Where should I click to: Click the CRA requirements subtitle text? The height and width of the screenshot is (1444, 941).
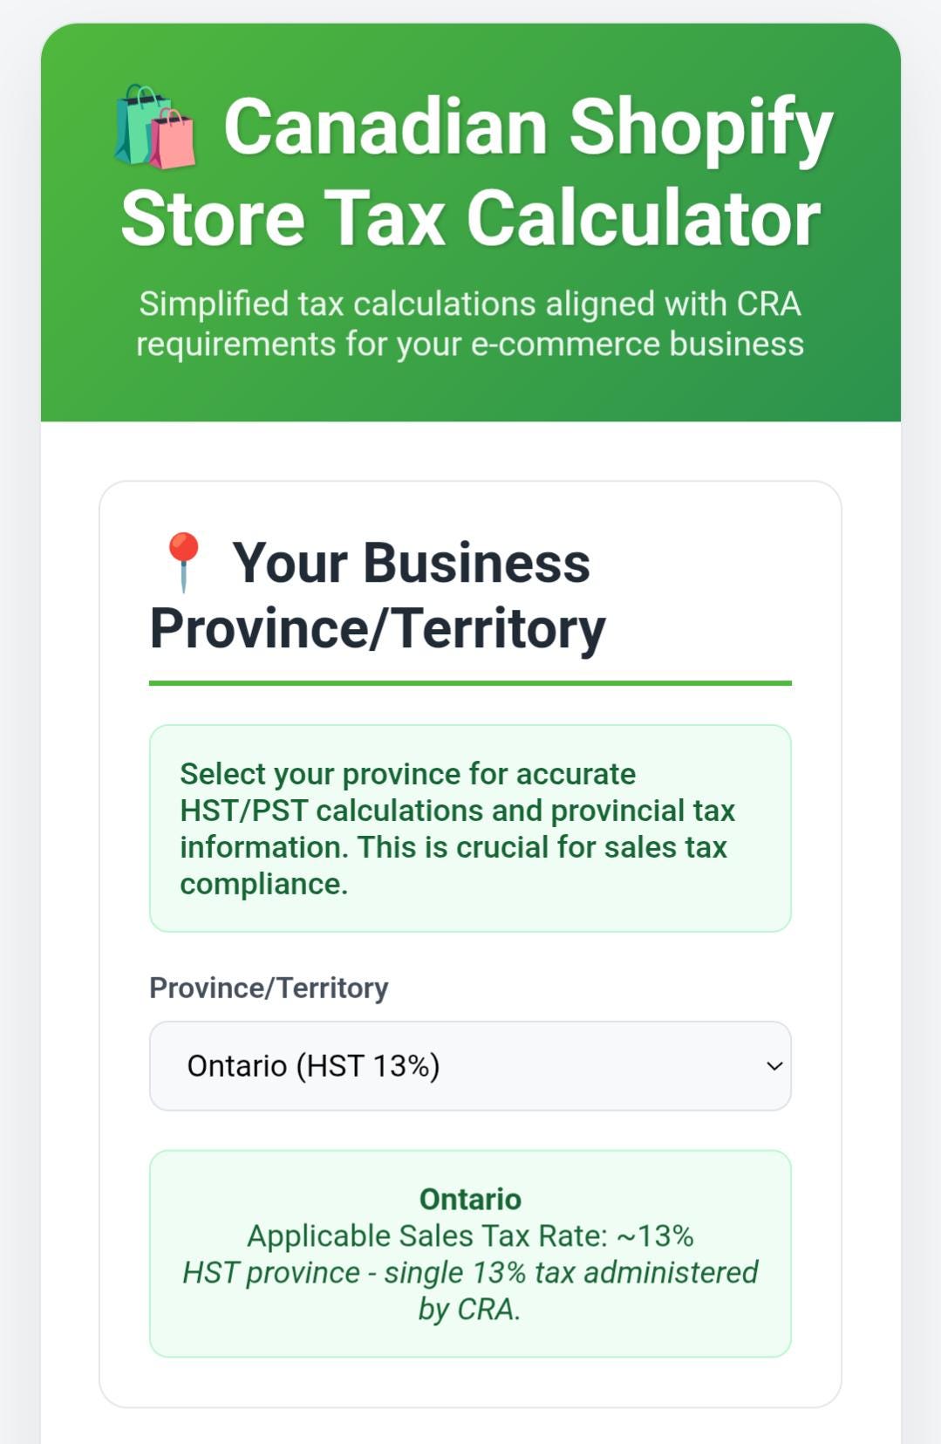coord(471,325)
